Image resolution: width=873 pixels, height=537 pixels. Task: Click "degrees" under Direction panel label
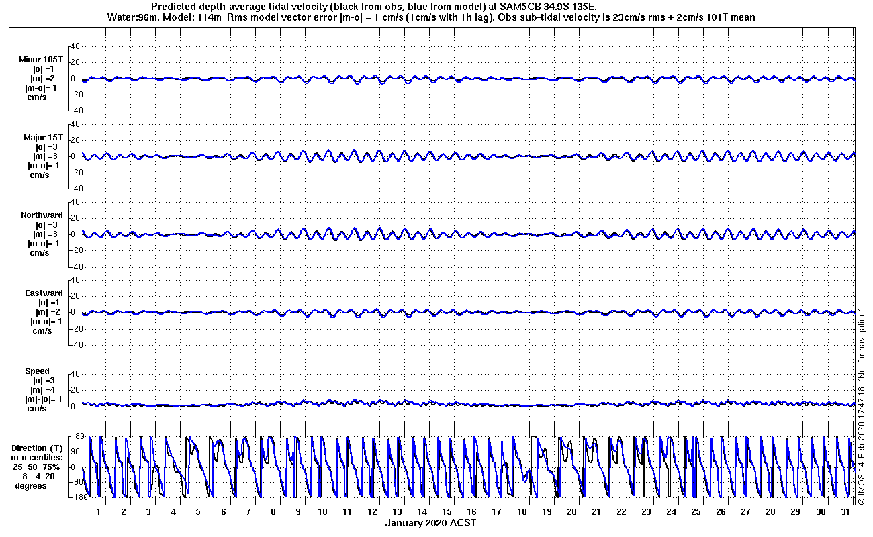coord(31,485)
